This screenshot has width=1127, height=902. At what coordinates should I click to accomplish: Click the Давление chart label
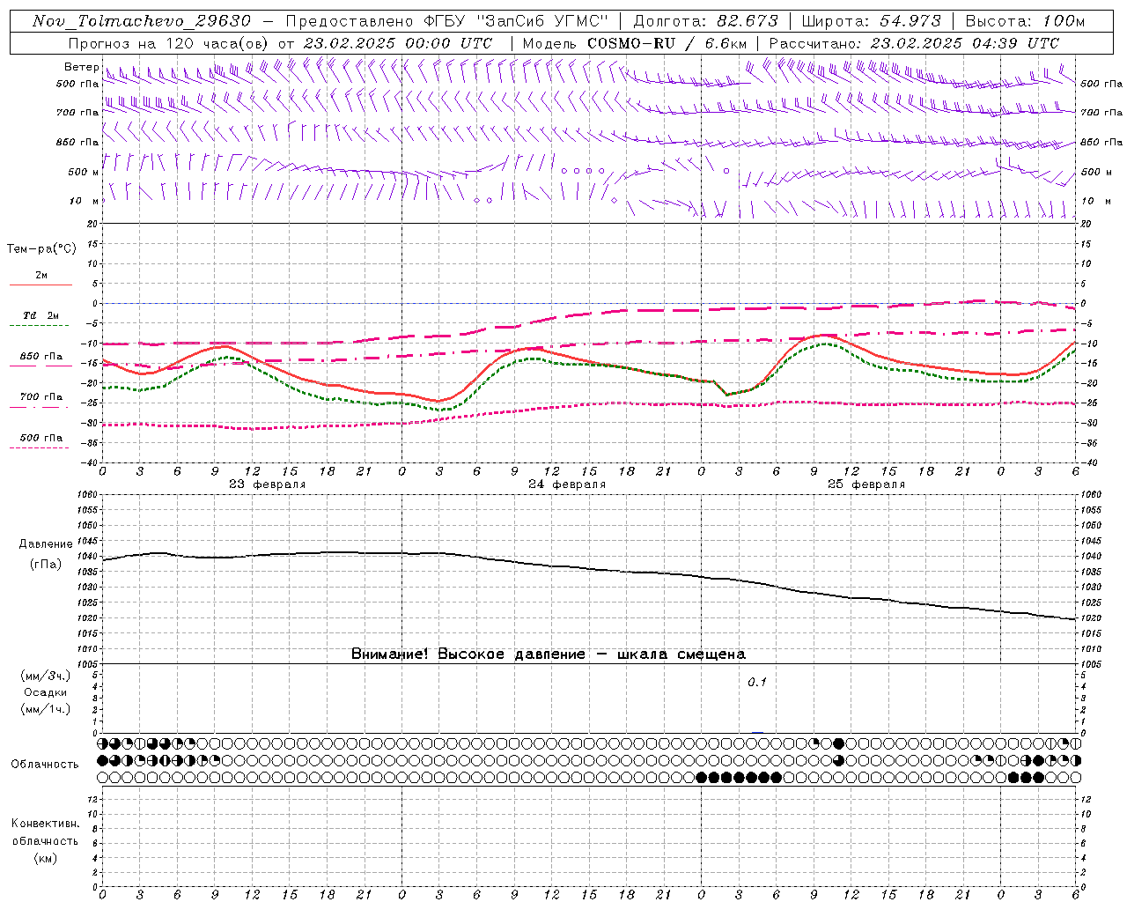point(46,544)
